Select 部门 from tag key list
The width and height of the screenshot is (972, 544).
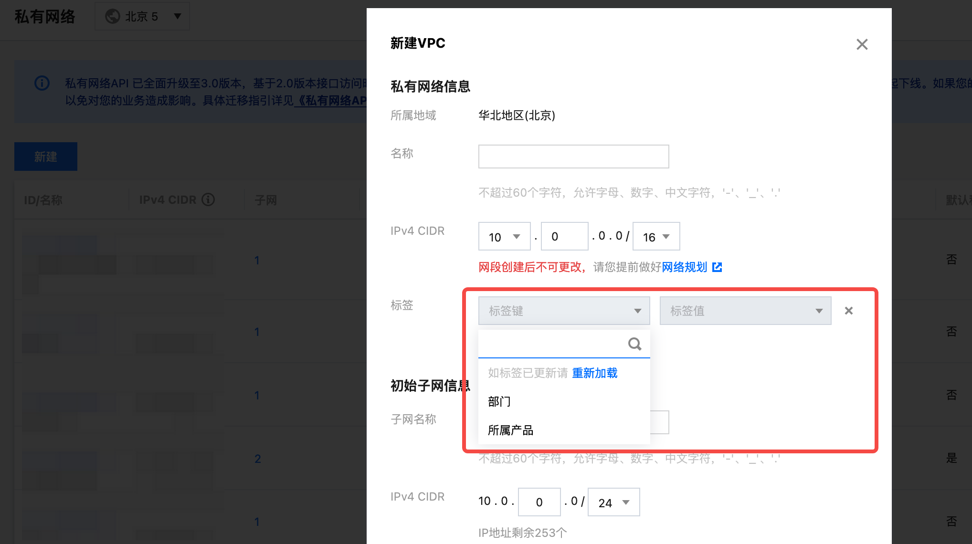pyautogui.click(x=499, y=402)
